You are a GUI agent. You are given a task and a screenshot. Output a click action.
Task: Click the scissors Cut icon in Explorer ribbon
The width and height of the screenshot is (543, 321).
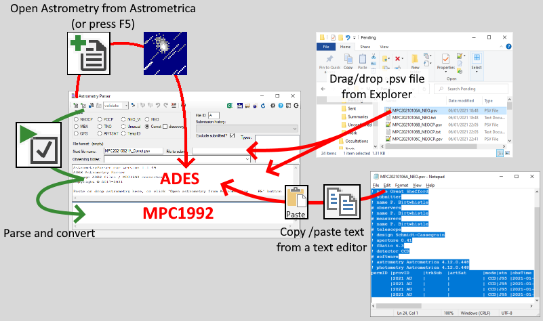point(374,56)
